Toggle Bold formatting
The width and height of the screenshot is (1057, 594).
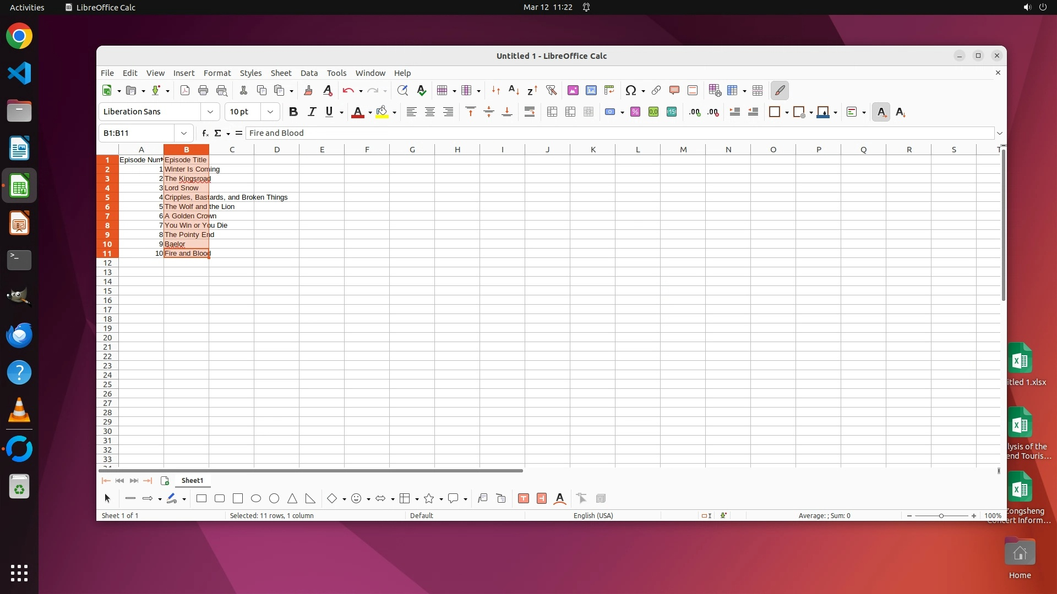(x=293, y=112)
